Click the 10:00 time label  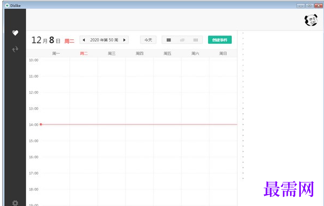33,60
